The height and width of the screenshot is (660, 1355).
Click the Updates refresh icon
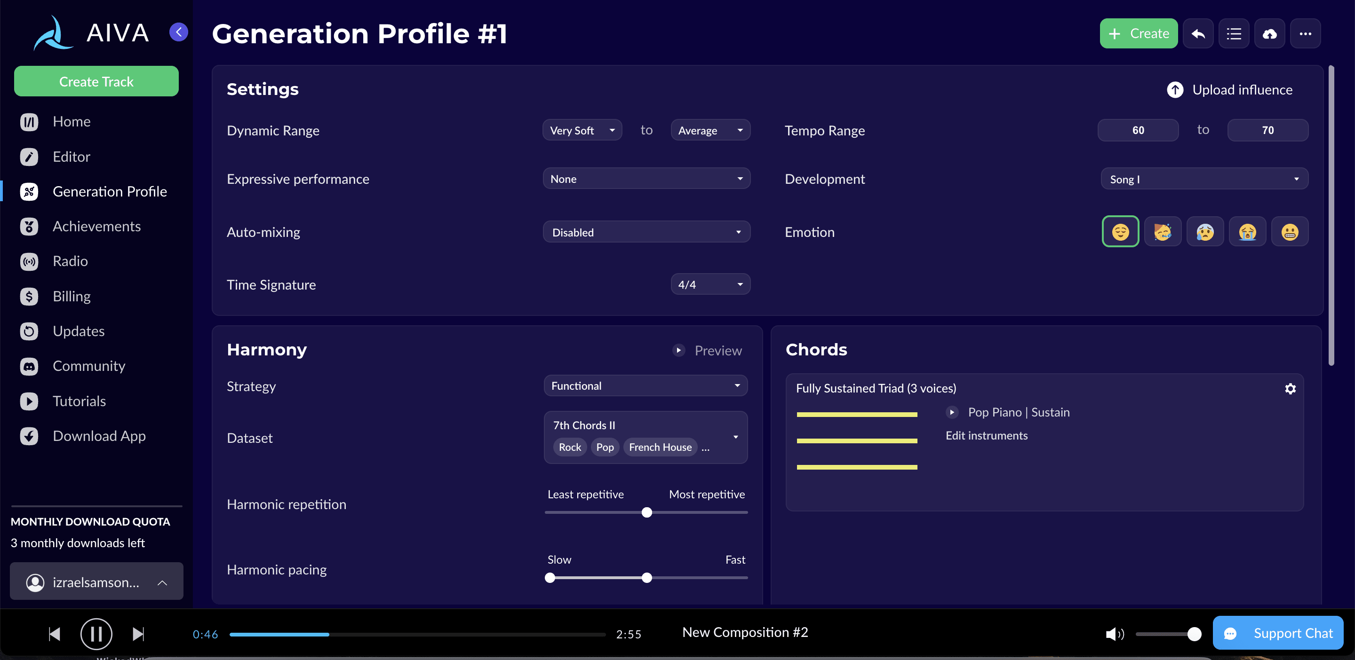(x=30, y=331)
